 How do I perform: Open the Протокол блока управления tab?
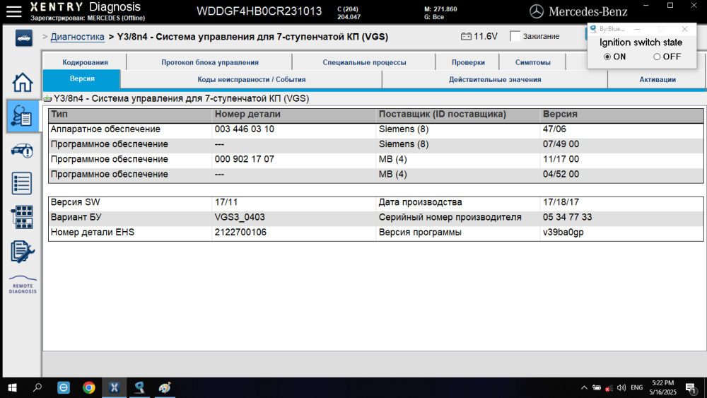point(210,62)
